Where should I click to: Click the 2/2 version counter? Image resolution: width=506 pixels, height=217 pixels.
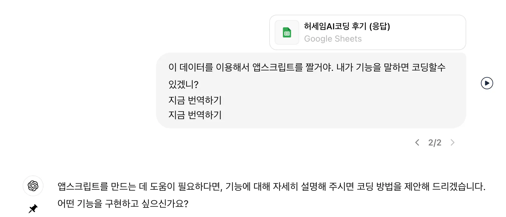[x=434, y=142]
